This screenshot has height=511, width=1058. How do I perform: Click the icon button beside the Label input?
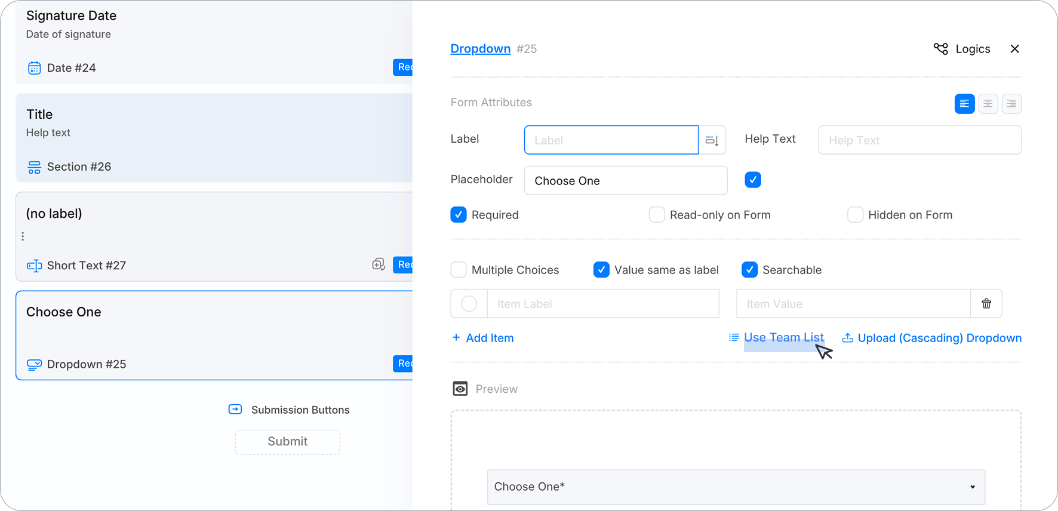click(712, 140)
